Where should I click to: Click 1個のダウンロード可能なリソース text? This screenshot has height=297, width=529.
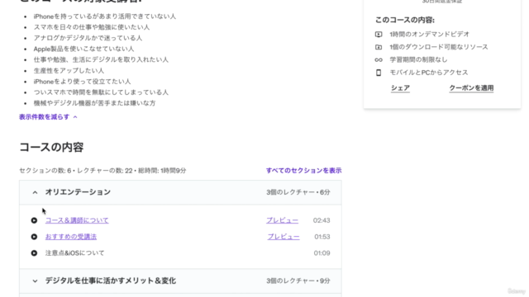coord(439,47)
